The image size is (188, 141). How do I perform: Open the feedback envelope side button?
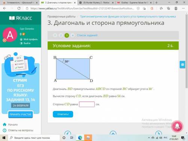tap(182, 65)
